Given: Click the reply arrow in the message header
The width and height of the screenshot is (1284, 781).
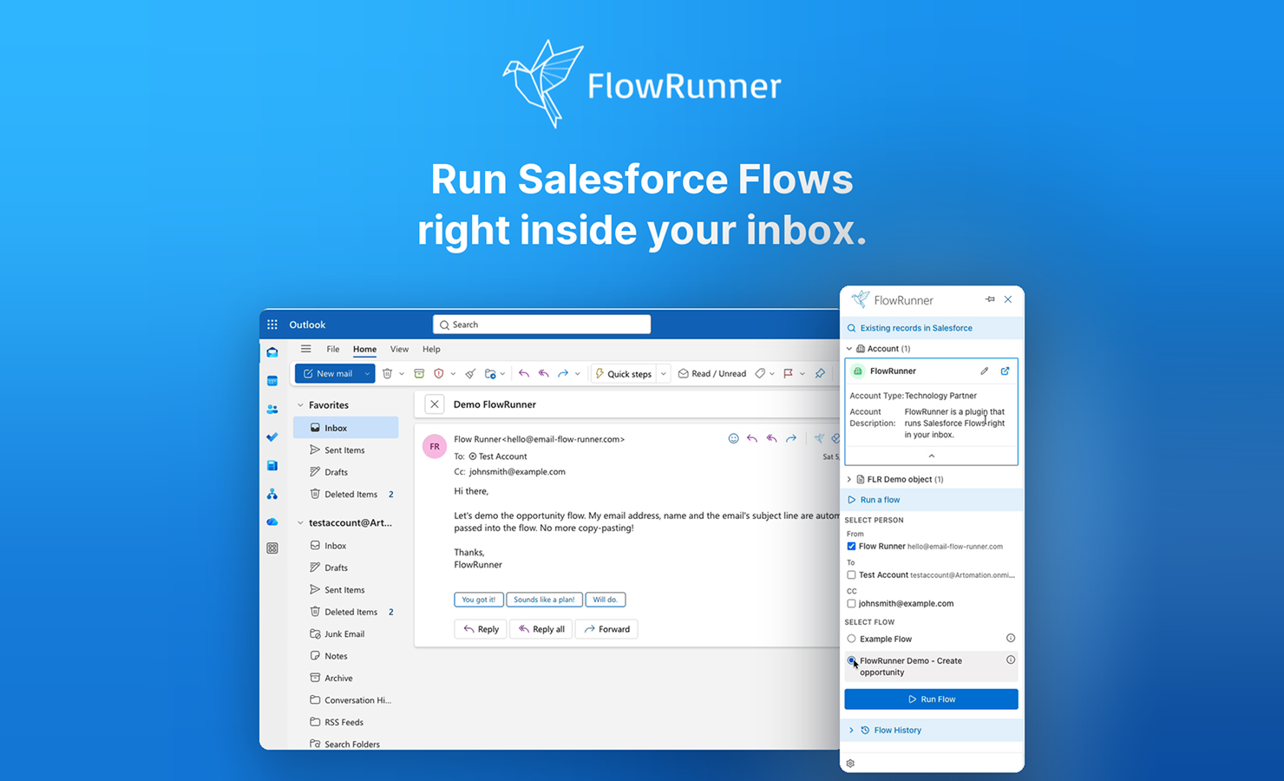Looking at the screenshot, I should point(752,438).
